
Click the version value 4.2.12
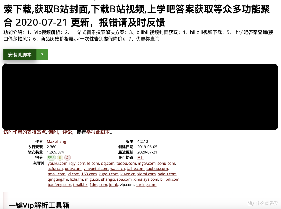pyautogui.click(x=143, y=141)
